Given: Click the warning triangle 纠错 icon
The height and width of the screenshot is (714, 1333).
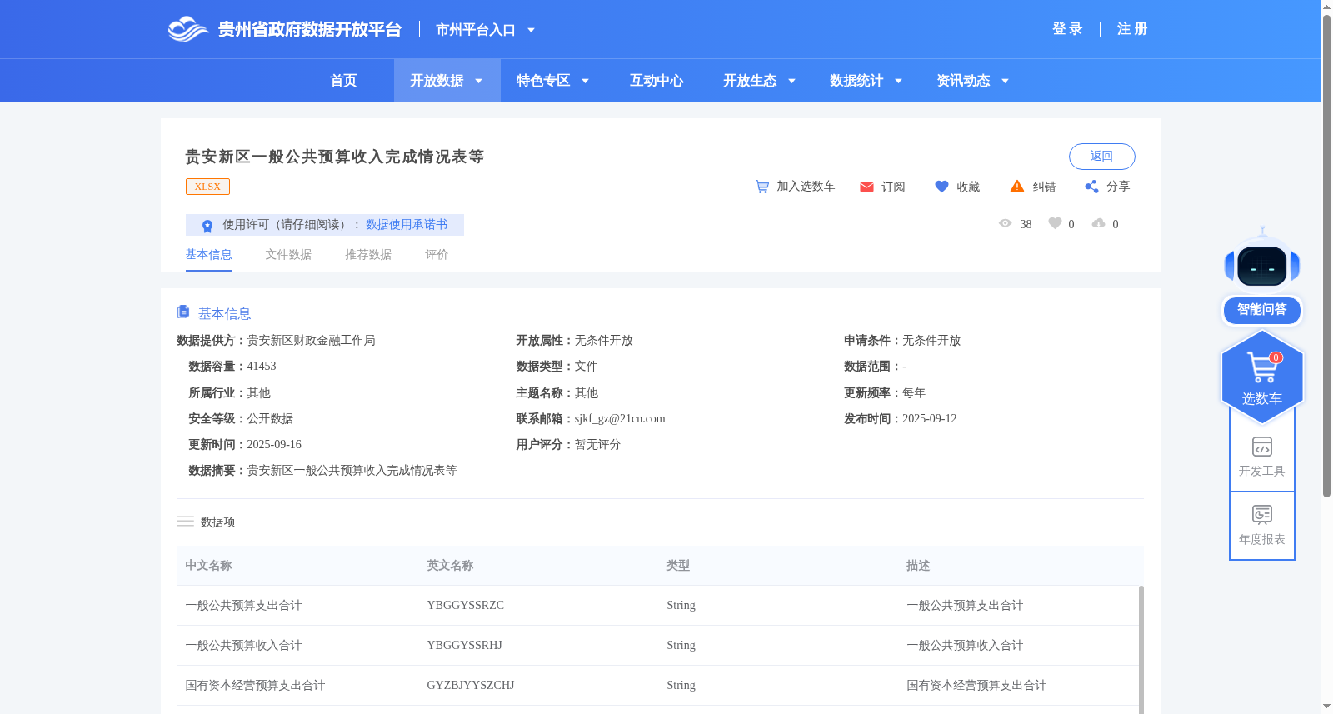Looking at the screenshot, I should [1017, 186].
